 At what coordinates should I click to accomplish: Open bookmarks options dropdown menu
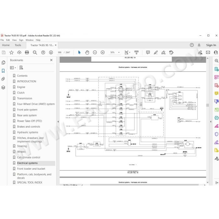pos(13,68)
